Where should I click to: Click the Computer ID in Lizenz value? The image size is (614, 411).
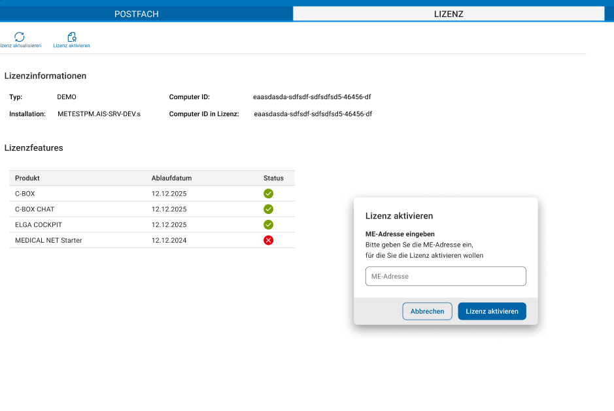[x=313, y=114]
